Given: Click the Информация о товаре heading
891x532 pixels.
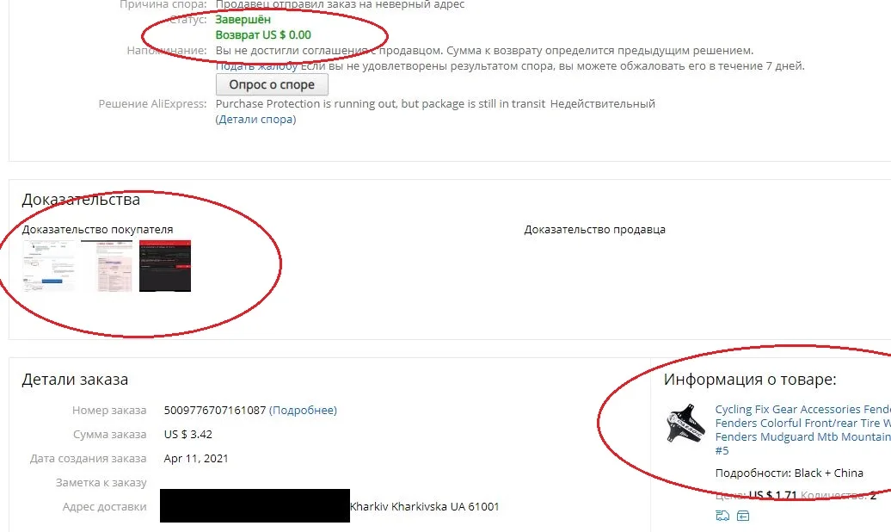Looking at the screenshot, I should pos(750,380).
